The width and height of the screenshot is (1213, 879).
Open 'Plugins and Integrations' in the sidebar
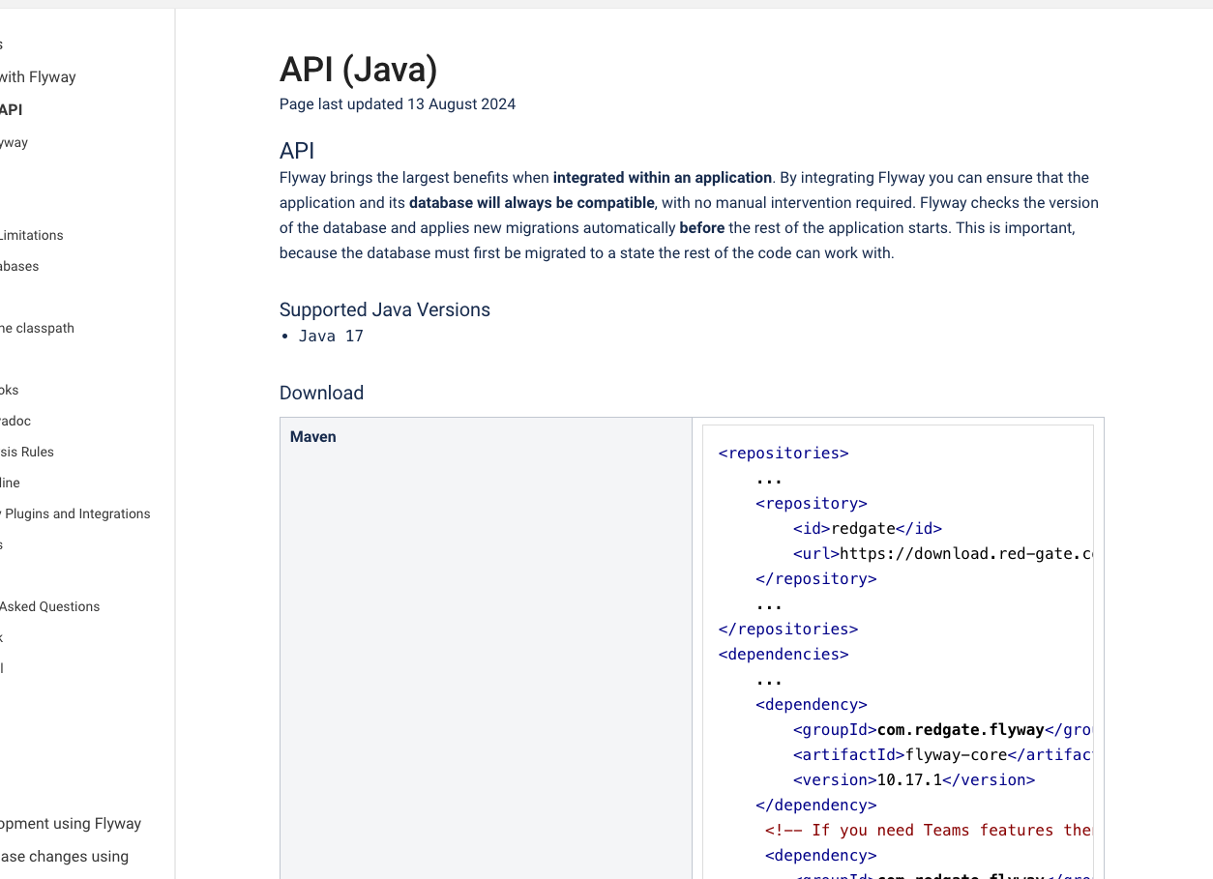[75, 513]
